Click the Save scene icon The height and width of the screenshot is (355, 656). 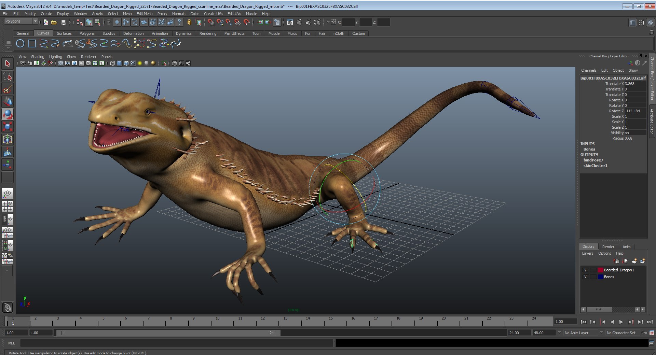click(64, 23)
